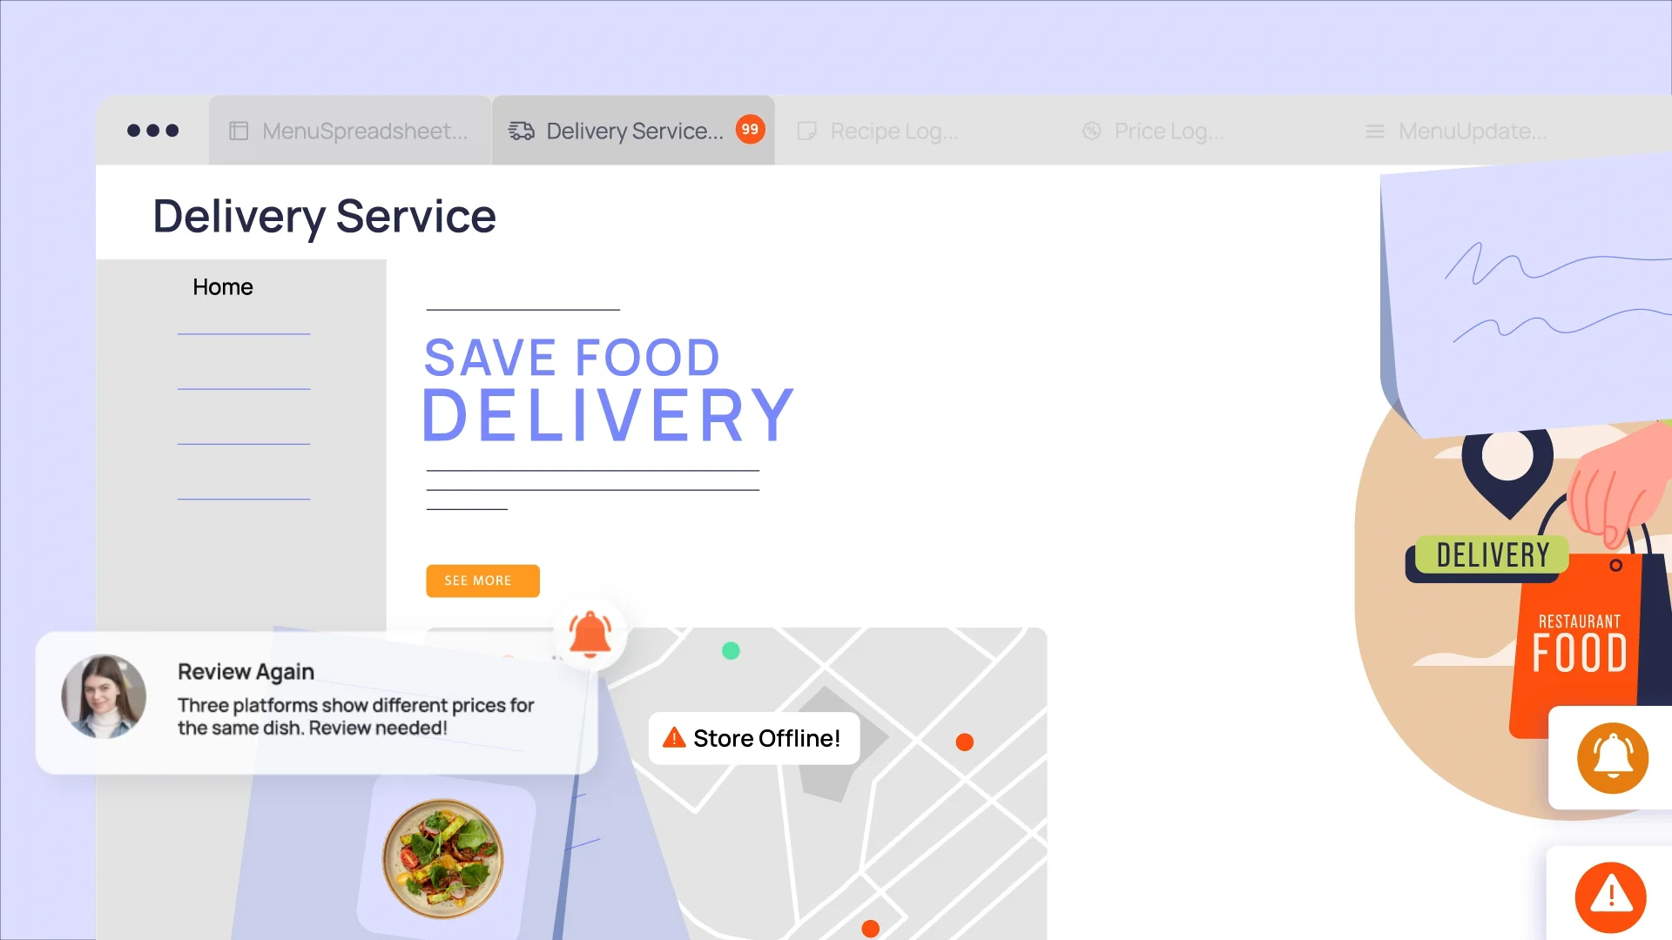Click the orange bell above the review card
This screenshot has width=1672, height=940.
[x=590, y=634]
